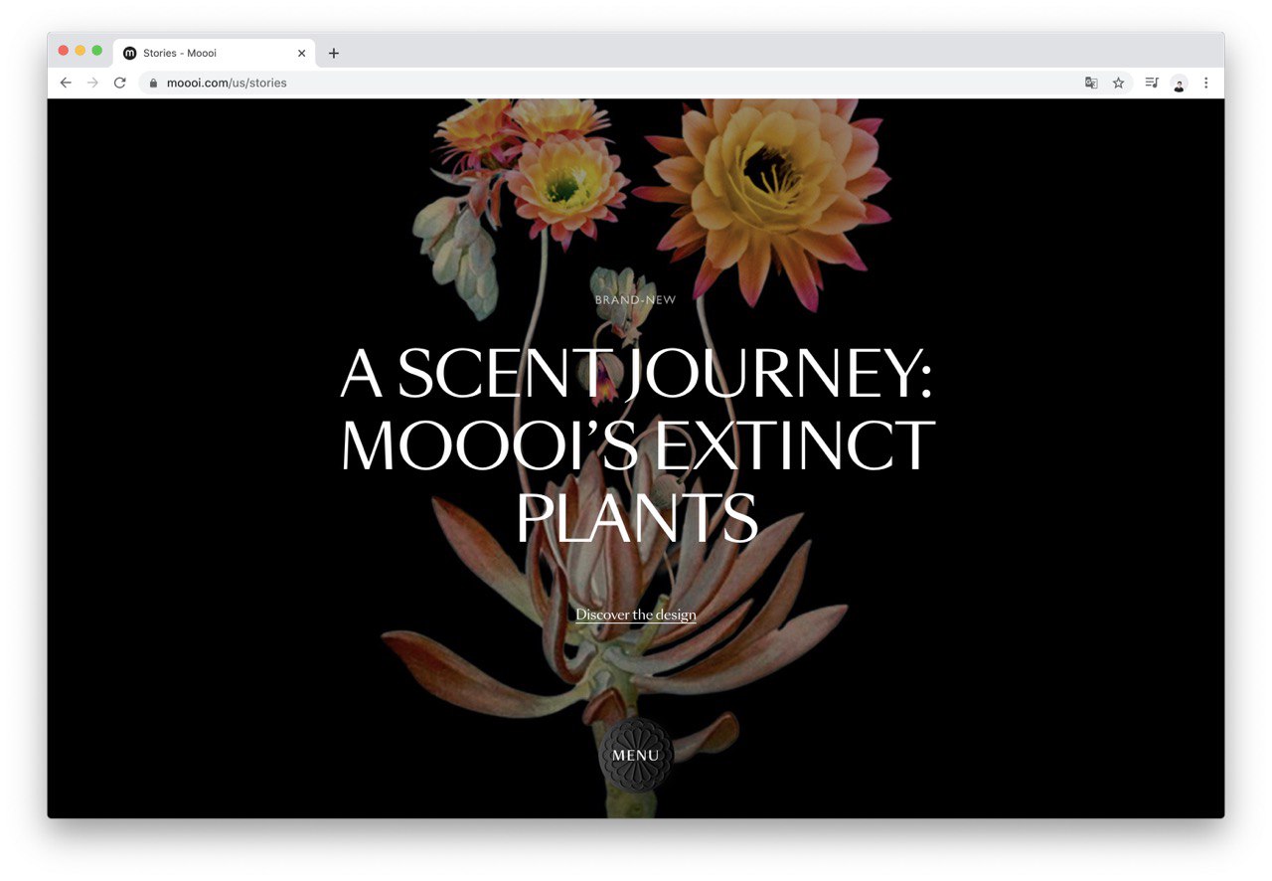Open the round MENU button
The image size is (1272, 881).
coord(636,755)
